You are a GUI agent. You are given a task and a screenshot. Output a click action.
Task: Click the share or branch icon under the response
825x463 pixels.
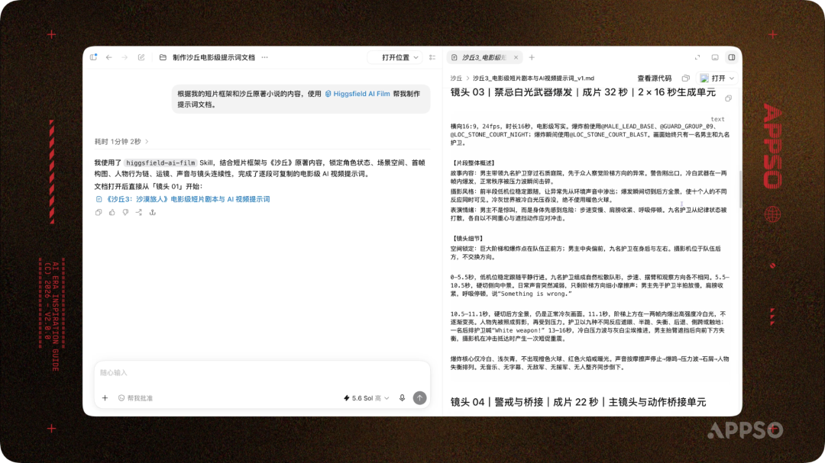[x=139, y=212]
